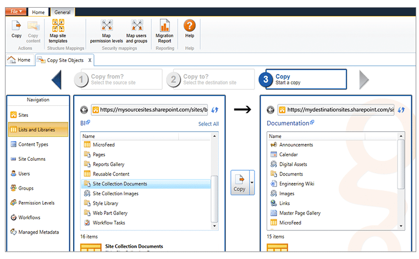This screenshot has height=259, width=419.
Task: Click the destination site URL field
Action: tap(336, 110)
